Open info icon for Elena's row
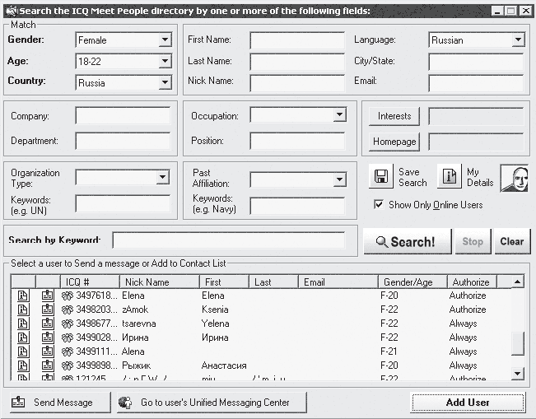 23,296
